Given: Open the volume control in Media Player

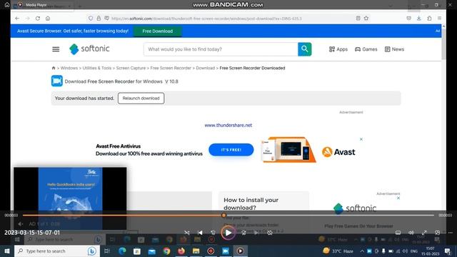Looking at the screenshot, I should (x=411, y=233).
